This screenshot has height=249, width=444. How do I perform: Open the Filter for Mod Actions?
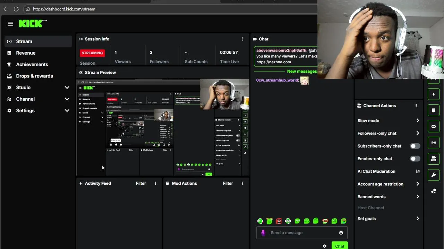click(228, 183)
